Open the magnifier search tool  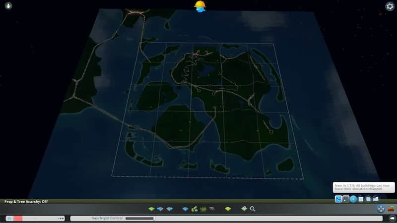253,209
